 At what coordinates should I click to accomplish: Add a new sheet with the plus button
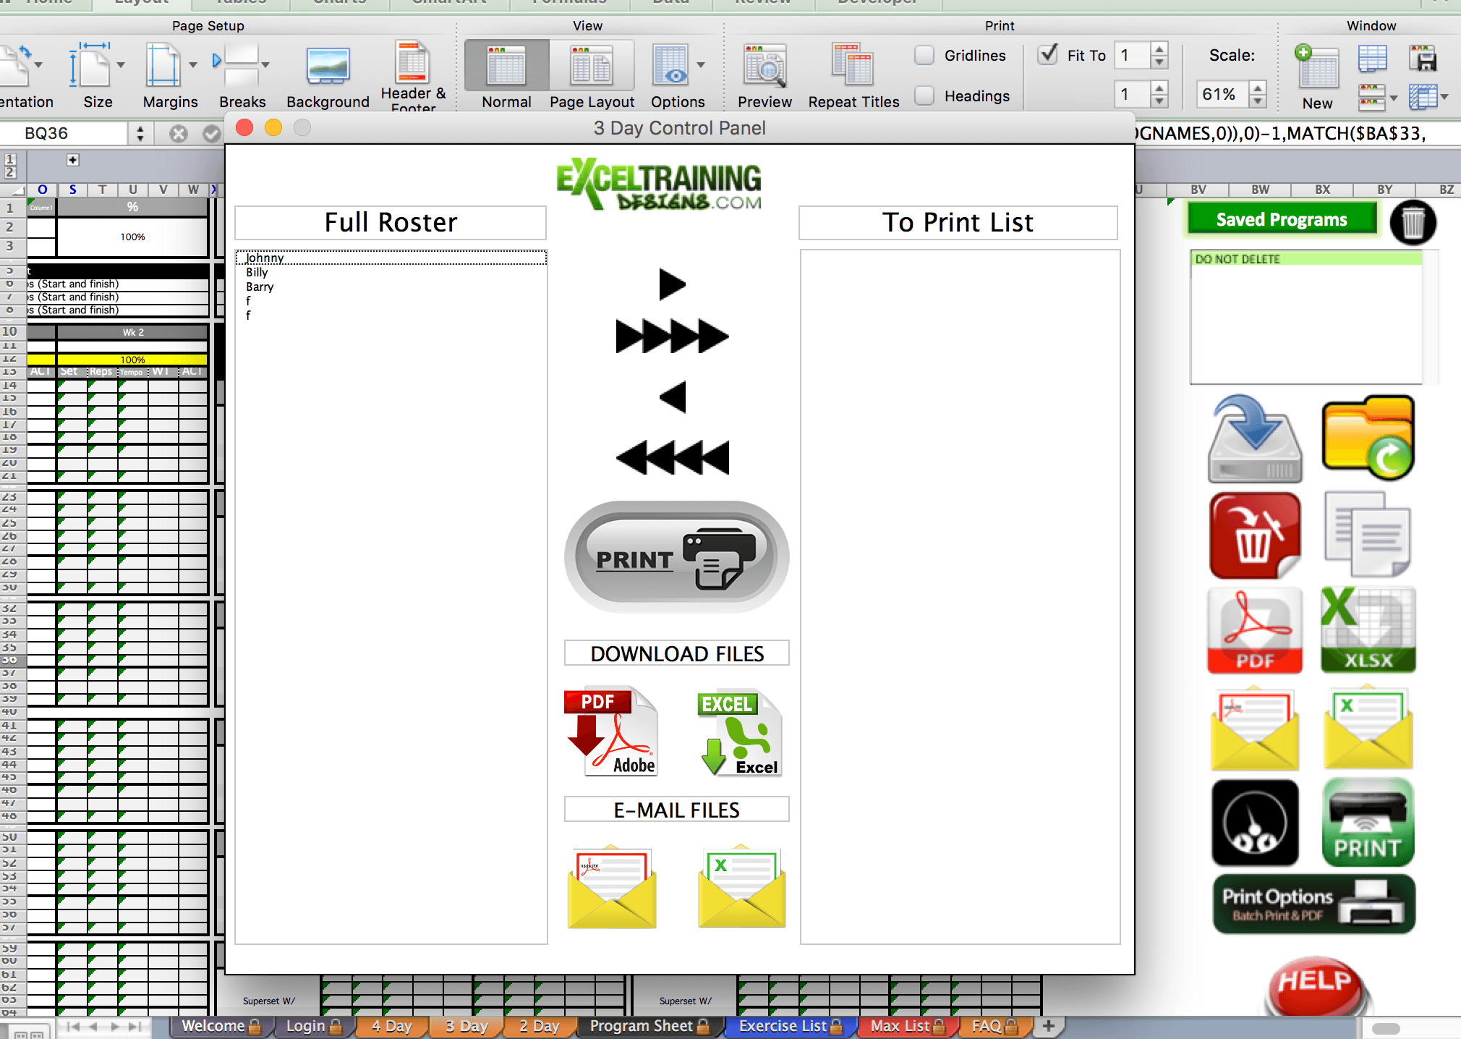(1049, 1025)
